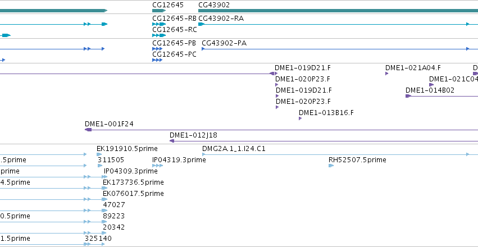Click CG12645-RB exon arrows
The height and width of the screenshot is (247, 478).
pos(159,24)
